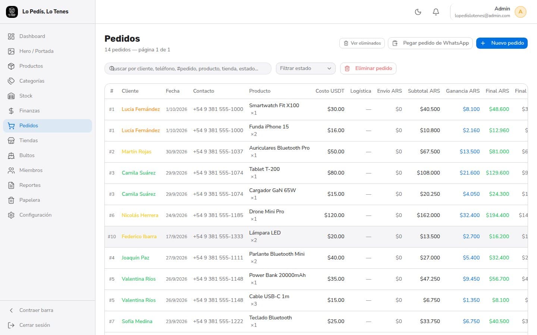The height and width of the screenshot is (335, 537).
Task: Open notifications bell
Action: (x=436, y=12)
